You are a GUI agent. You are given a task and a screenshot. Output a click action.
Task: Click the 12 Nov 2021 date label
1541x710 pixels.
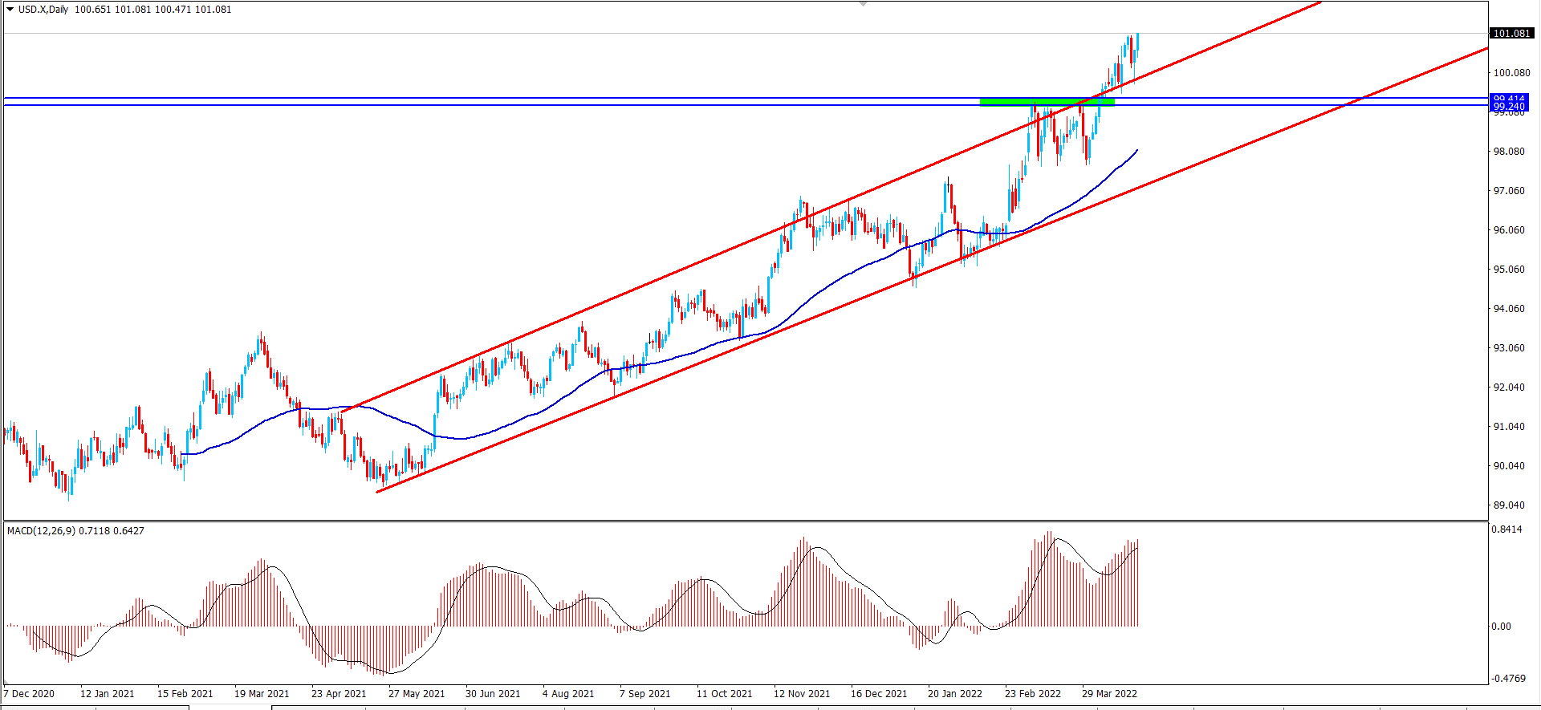coord(801,694)
